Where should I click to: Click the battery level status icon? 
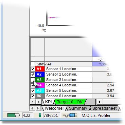(14, 115)
